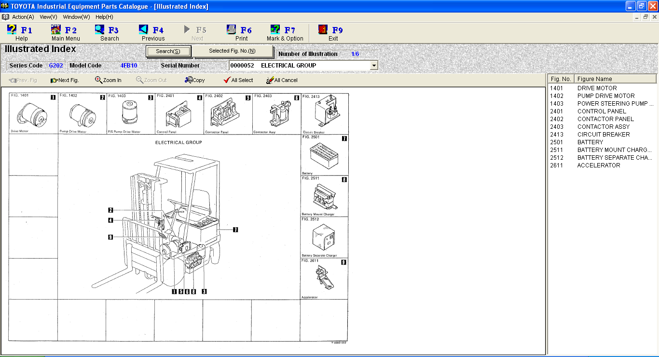Image resolution: width=659 pixels, height=357 pixels.
Task: Click the Figure Name column header
Action: pos(615,79)
